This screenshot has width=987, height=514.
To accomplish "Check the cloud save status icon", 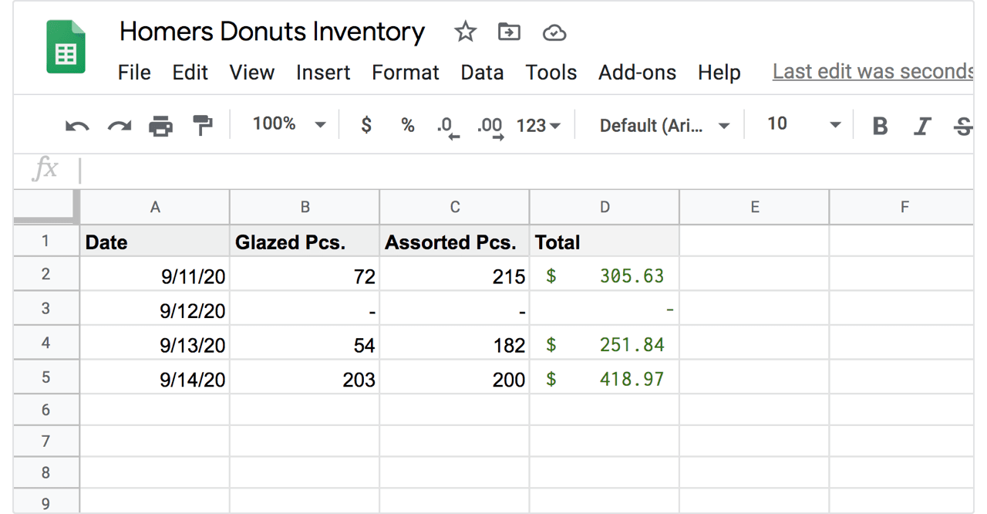I will (554, 32).
